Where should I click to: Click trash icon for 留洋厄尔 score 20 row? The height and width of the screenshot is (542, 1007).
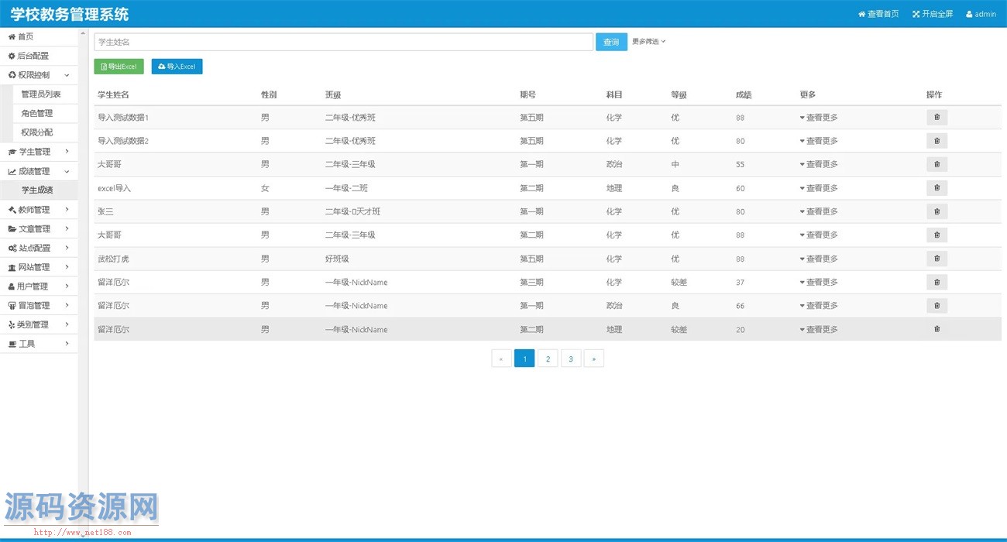pos(937,329)
